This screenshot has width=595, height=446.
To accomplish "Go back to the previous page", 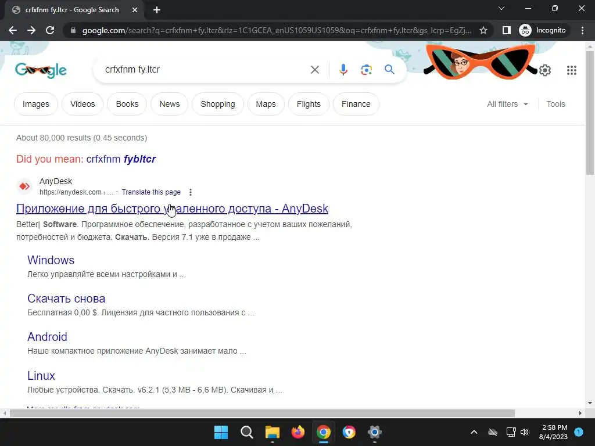I will [x=13, y=30].
